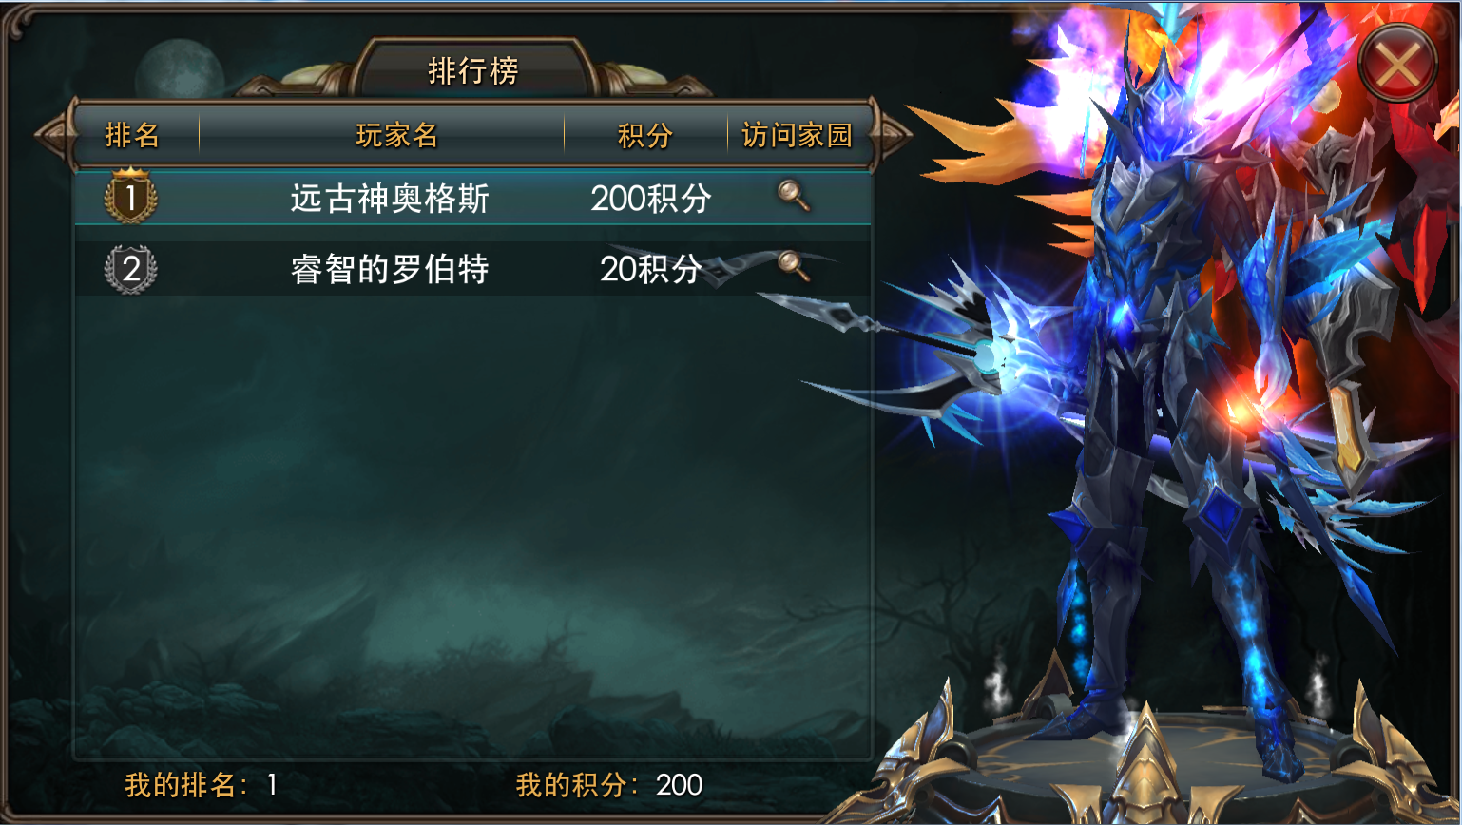1462x825 pixels.
Task: Tap the glowing blue staff orb
Action: [x=990, y=356]
